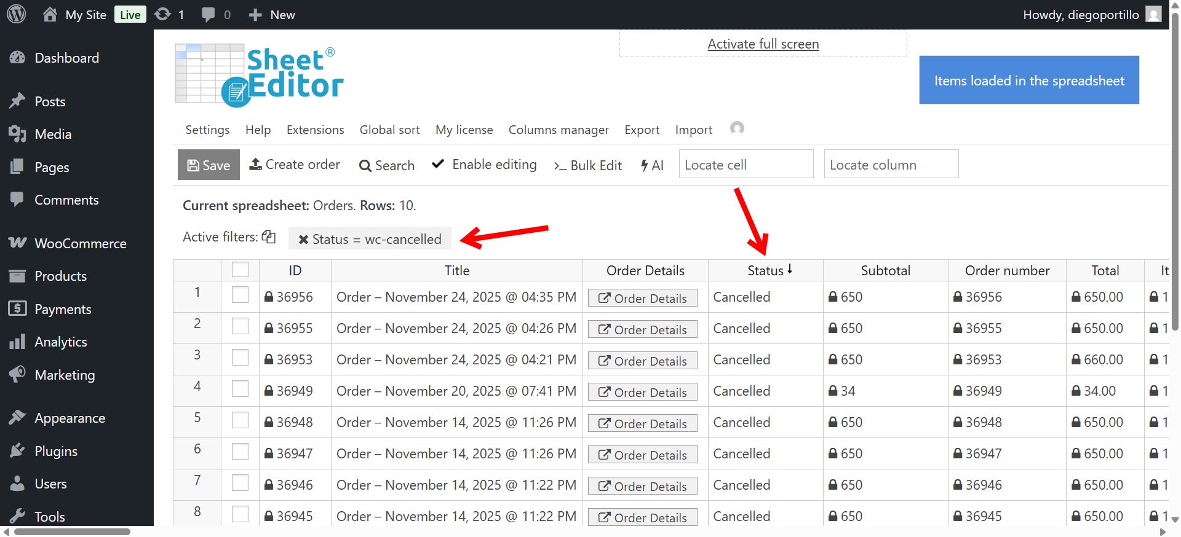Remove the Status wc-cancelled filter
Screen dimensions: 1181x537
pyautogui.click(x=303, y=240)
